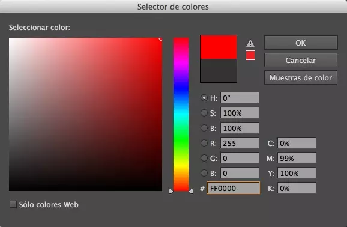Select the R red radio button
This screenshot has height=227, width=347.
pos(204,143)
